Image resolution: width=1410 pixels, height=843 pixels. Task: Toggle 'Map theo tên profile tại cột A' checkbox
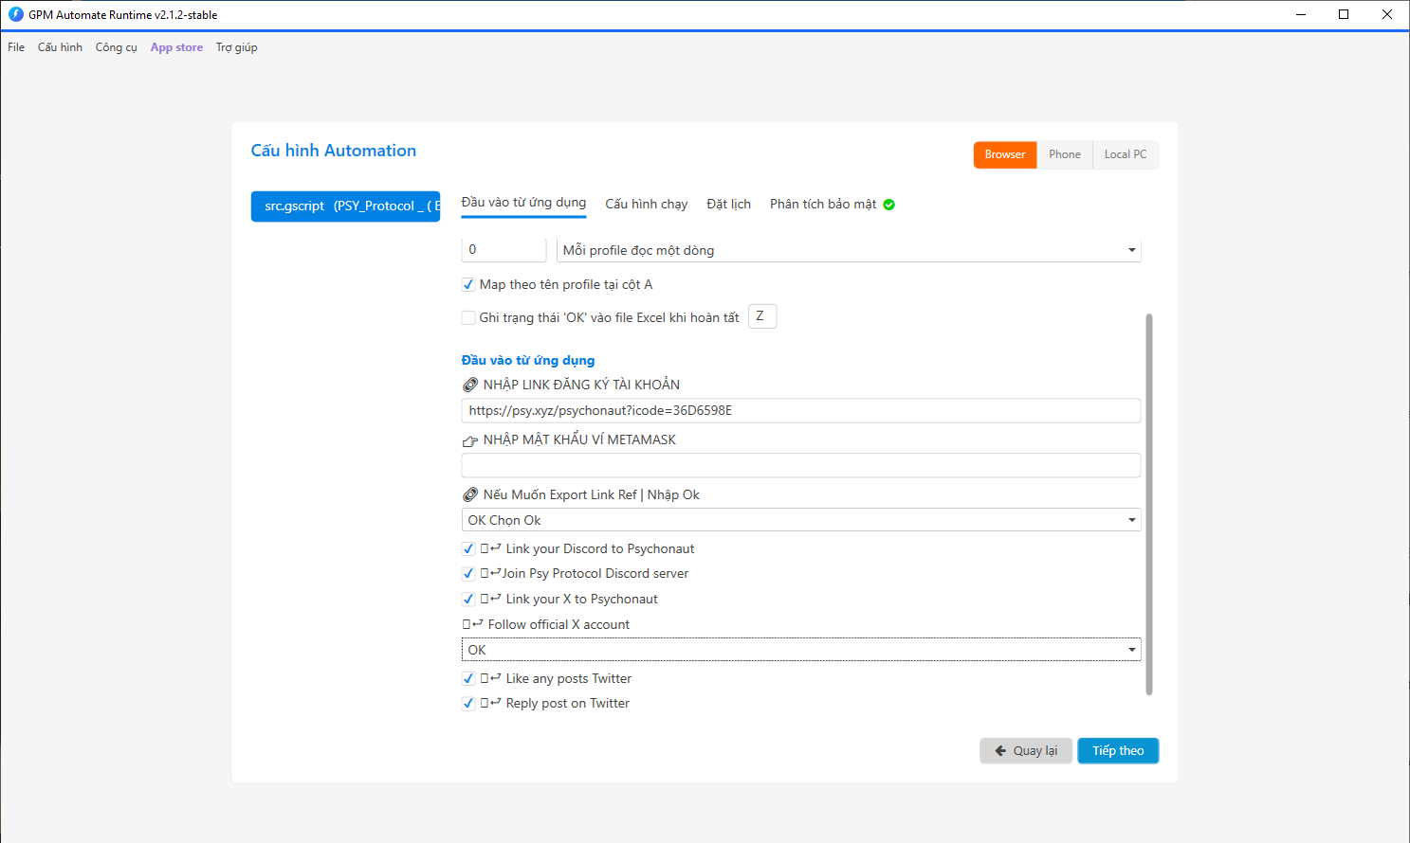(x=468, y=284)
